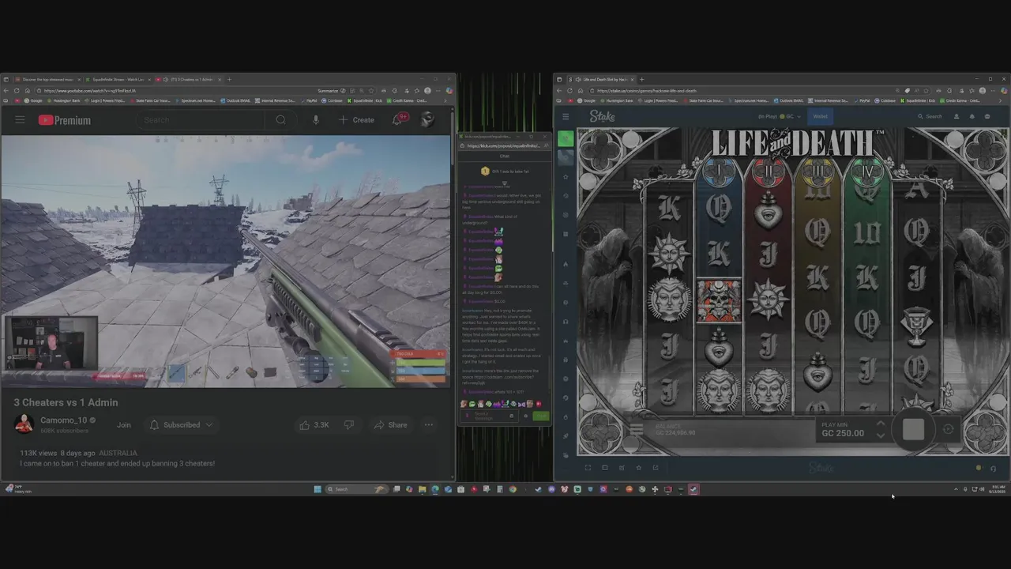
Task: Open the Camomo_10 channel name link
Action: point(63,420)
